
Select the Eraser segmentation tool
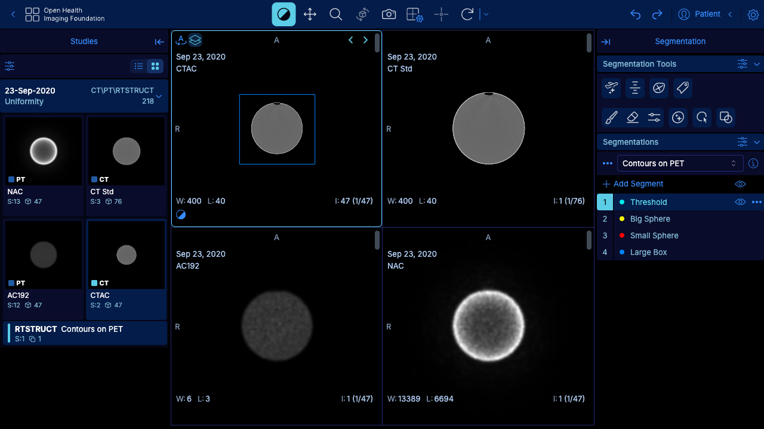[633, 117]
